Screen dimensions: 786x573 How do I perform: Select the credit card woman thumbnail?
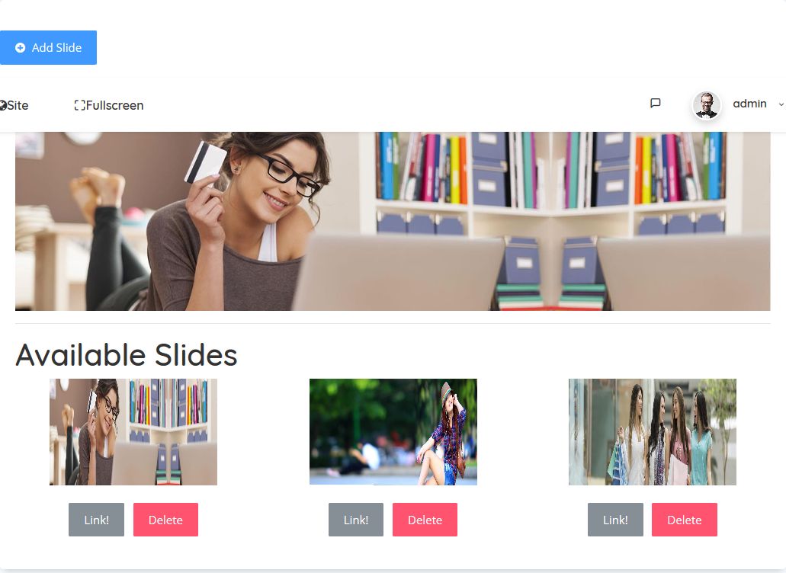tap(133, 432)
